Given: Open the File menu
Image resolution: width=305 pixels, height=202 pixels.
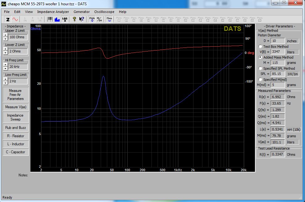Looking at the screenshot, I should coord(7,12).
